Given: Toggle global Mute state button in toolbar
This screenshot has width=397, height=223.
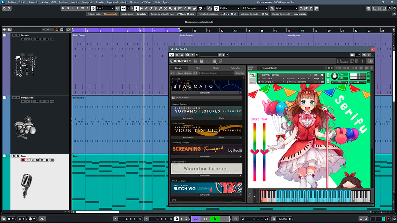Looking at the screenshot, I should point(63,8).
